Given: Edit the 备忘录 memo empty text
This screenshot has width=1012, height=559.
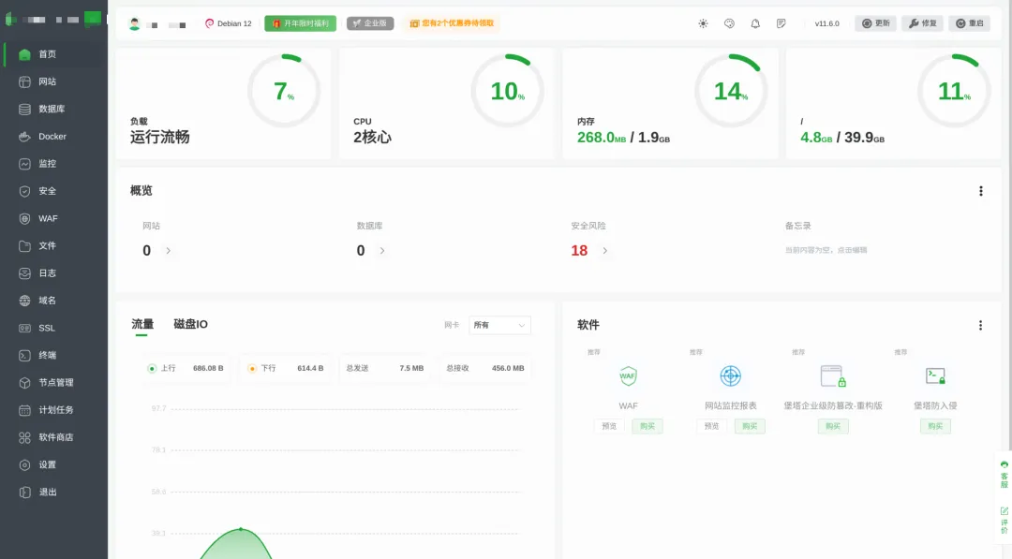Looking at the screenshot, I should point(826,250).
